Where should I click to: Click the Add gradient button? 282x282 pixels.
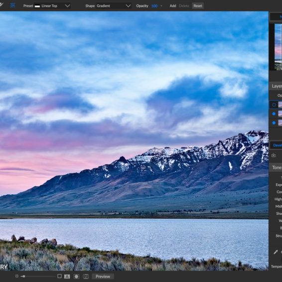[173, 6]
